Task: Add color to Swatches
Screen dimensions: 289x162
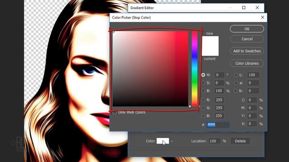Action: tap(247, 51)
